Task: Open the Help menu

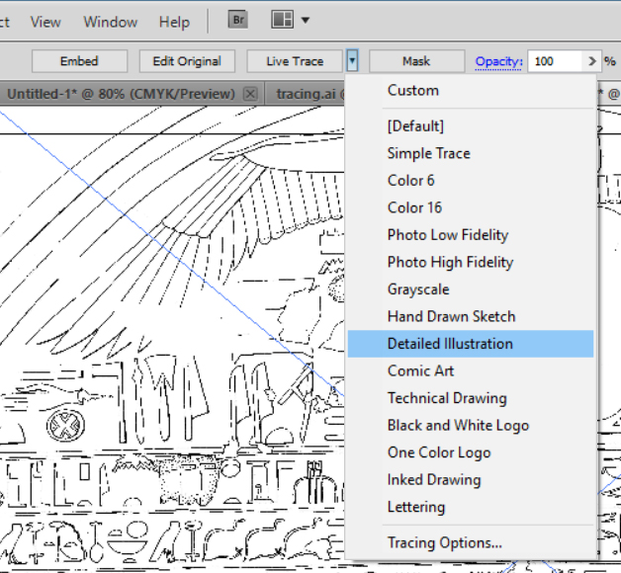Action: pos(174,22)
